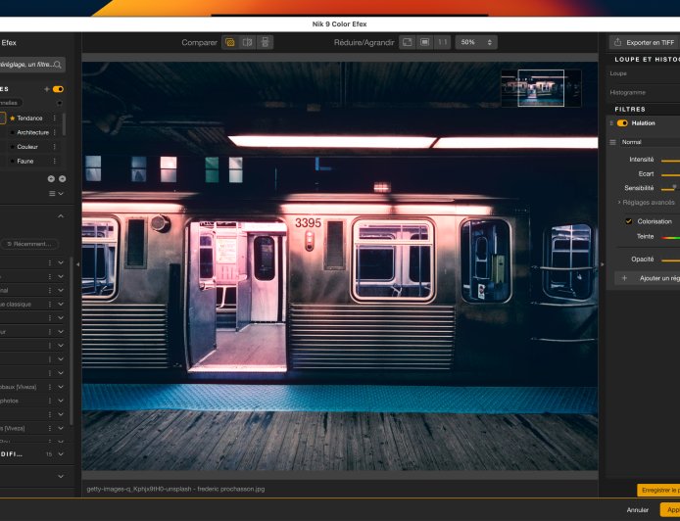Adjust the Intensité slider
Viewport: 680px width, 521px height.
click(670, 161)
